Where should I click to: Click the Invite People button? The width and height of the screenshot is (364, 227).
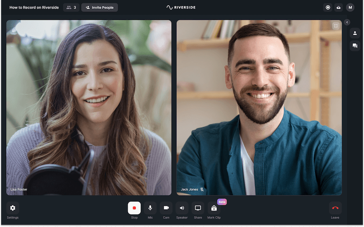coord(99,7)
